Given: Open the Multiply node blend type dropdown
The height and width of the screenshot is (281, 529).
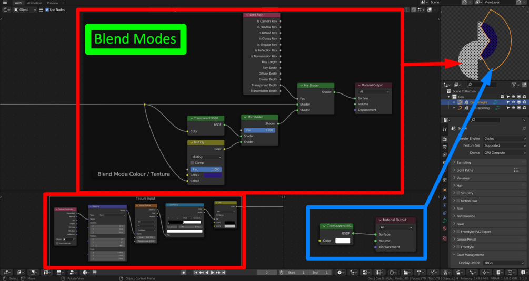Looking at the screenshot, I should [206, 157].
